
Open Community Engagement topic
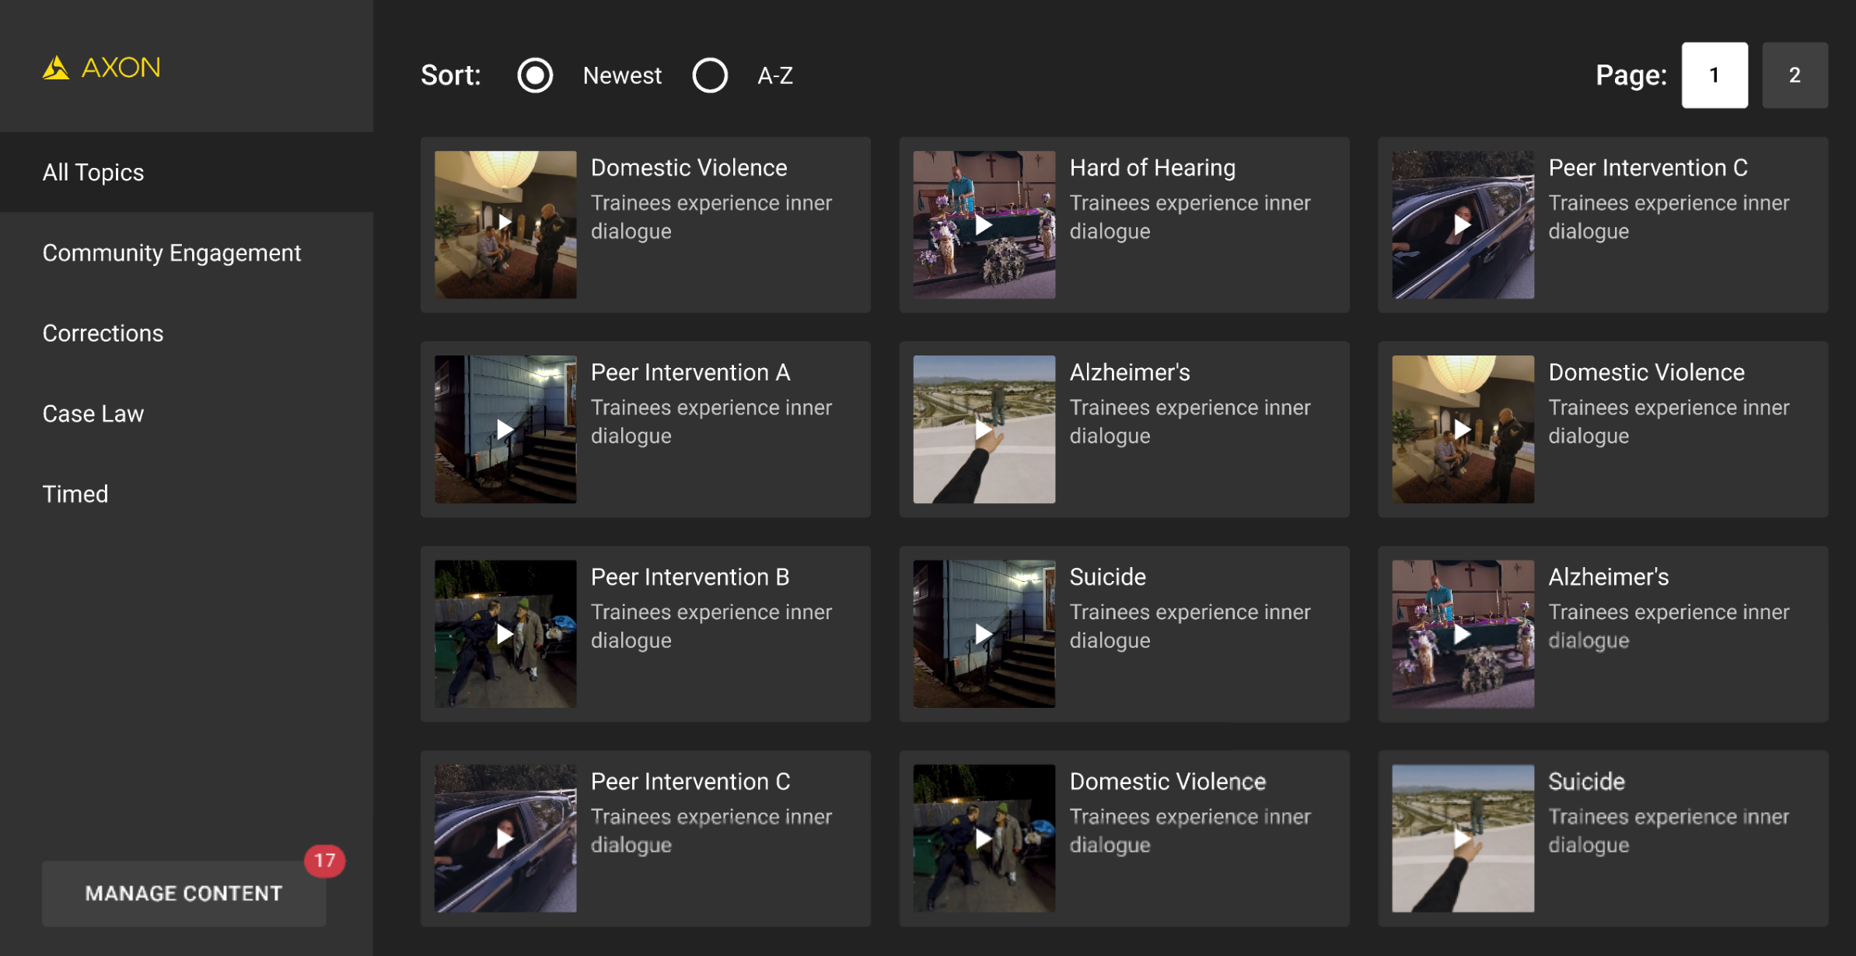[171, 253]
